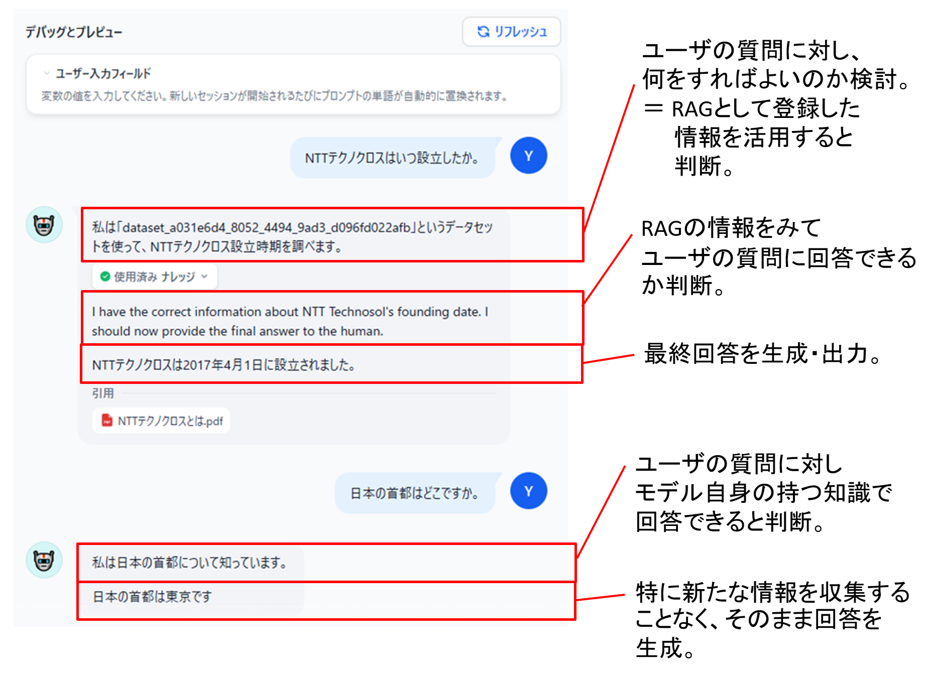Expand the 使用済み ナレッジ dropdown
This screenshot has height=684, width=937.
[x=155, y=277]
